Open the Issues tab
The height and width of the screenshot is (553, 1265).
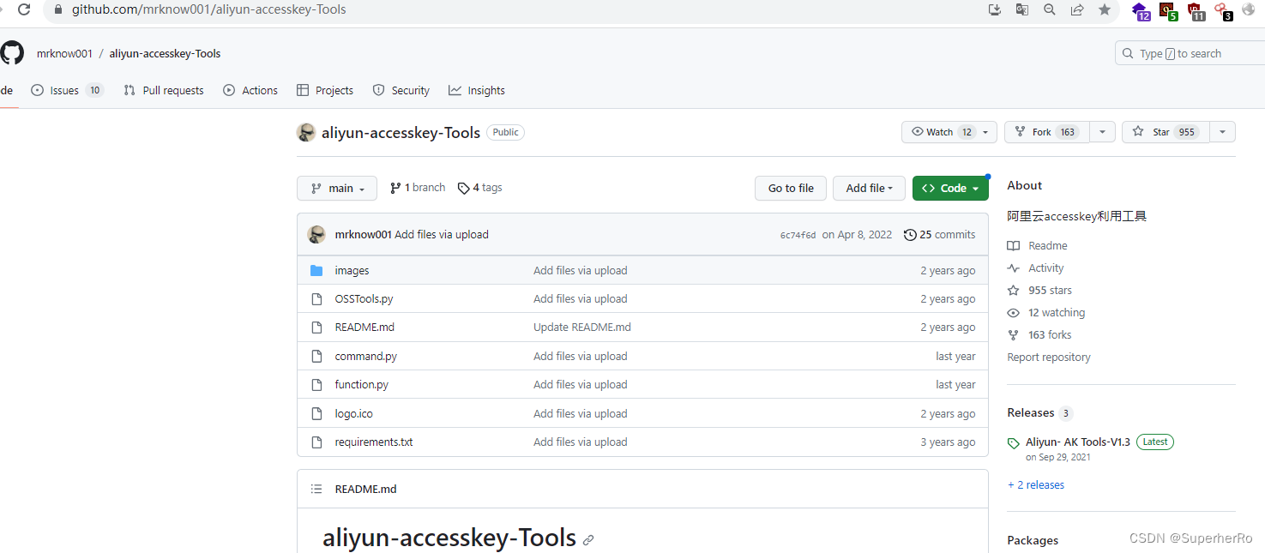pos(67,90)
